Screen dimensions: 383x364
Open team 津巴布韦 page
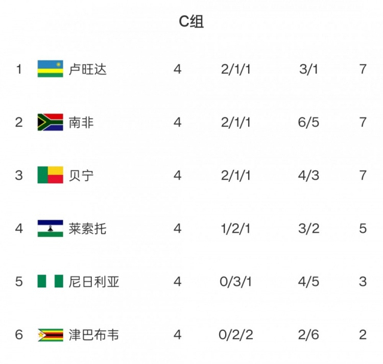tap(94, 334)
